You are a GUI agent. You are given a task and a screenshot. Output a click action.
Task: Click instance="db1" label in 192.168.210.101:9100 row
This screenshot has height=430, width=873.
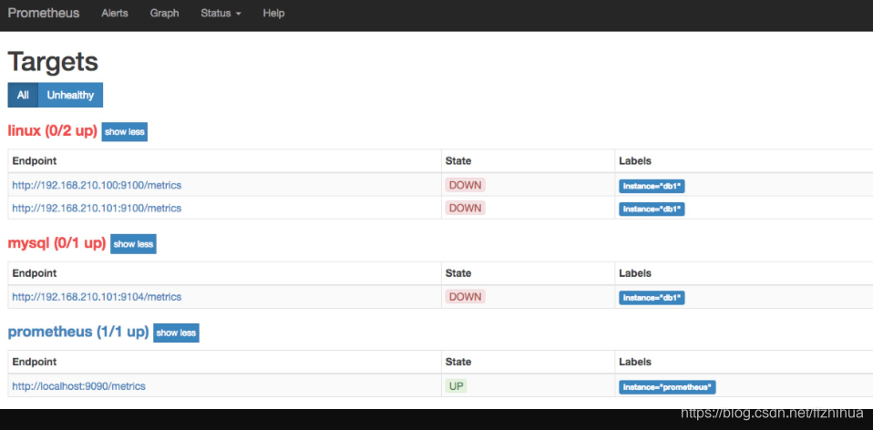(652, 210)
